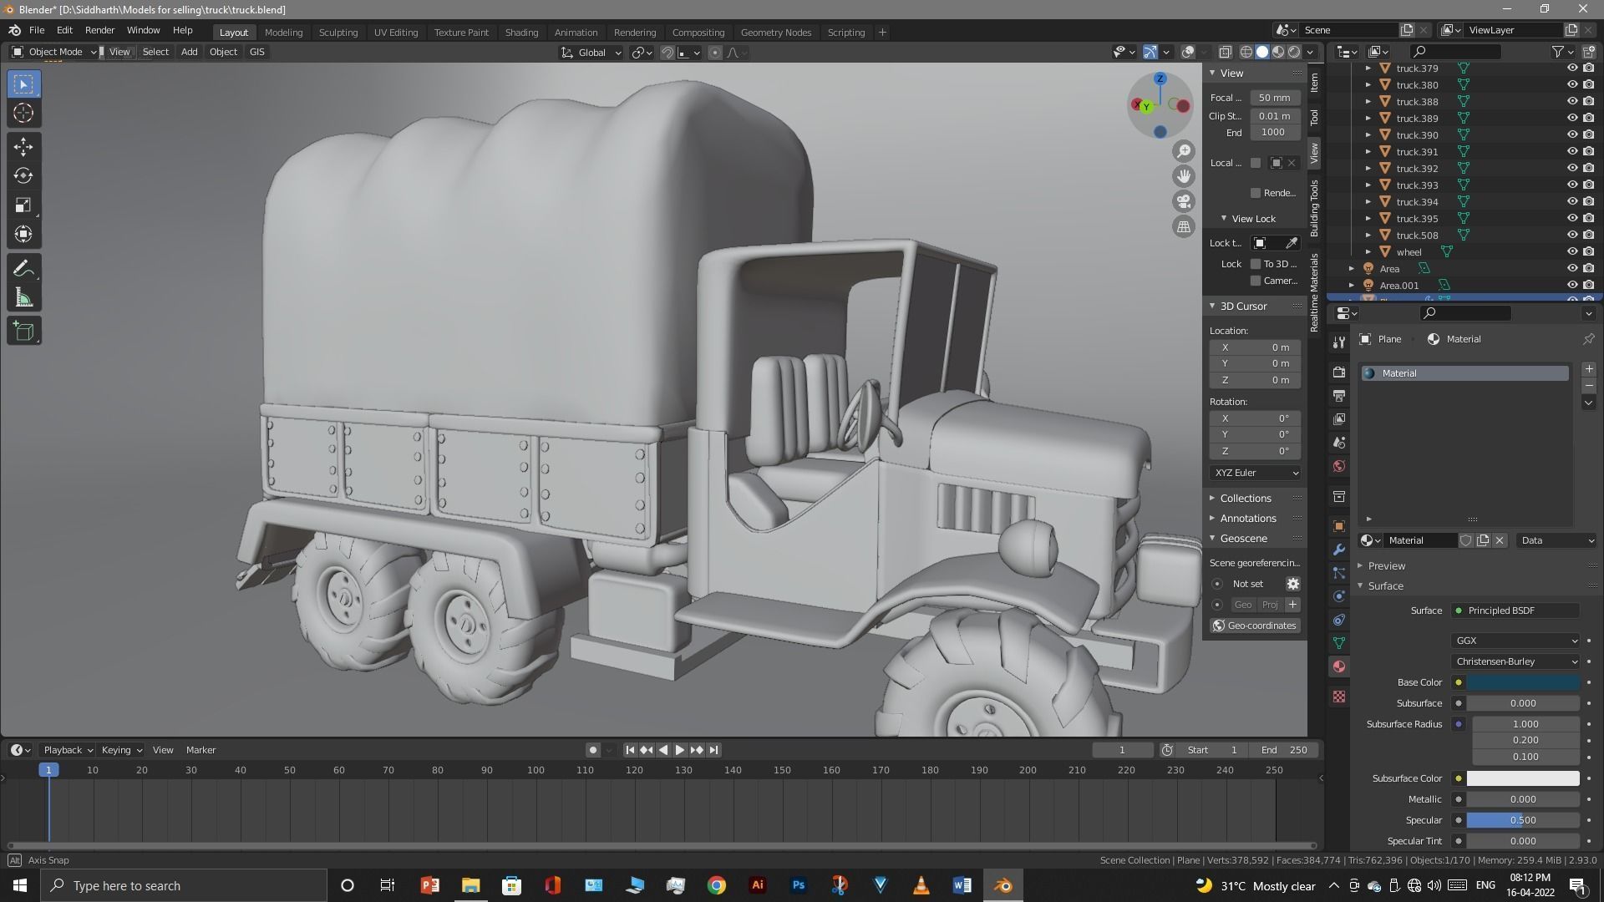Open the Keying popover
Image resolution: width=1604 pixels, height=902 pixels.
[x=121, y=750]
